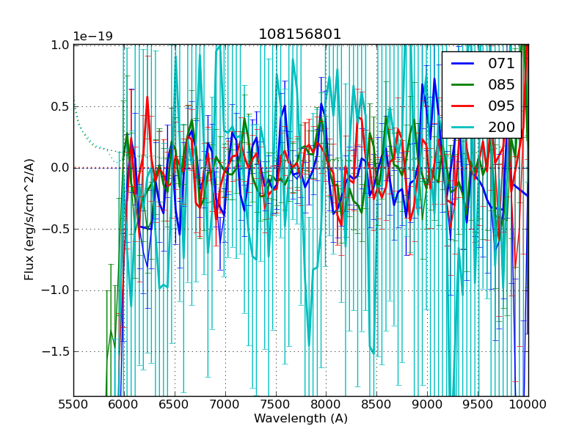Click the Flux (erg/s/cm^2/A) y-axis label
Image resolution: width=587 pixels, height=440 pixels.
(x=29, y=219)
